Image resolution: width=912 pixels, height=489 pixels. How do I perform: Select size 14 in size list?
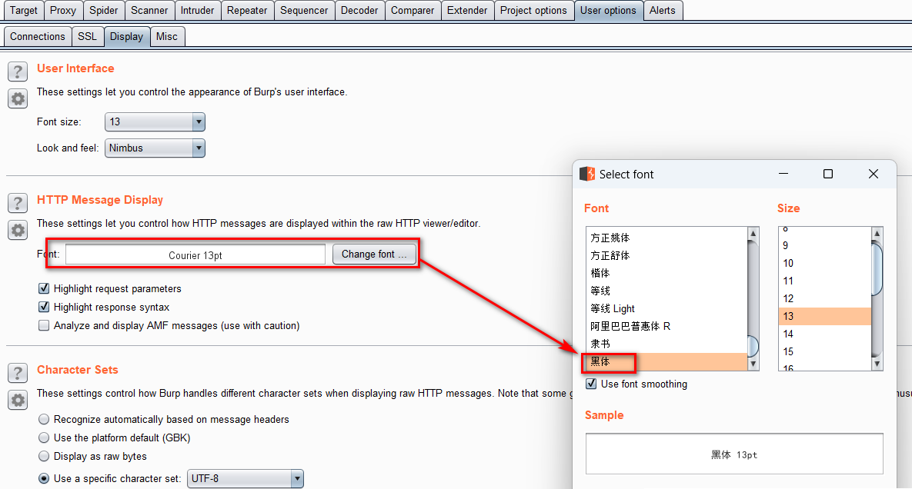(x=825, y=334)
